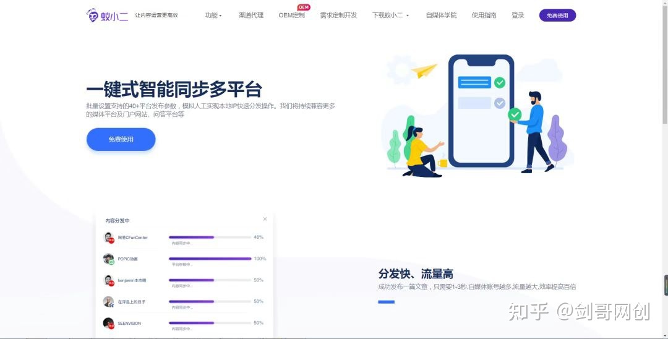This screenshot has height=339, width=668.
Task: Open the OEM定制 menu item
Action: click(291, 15)
